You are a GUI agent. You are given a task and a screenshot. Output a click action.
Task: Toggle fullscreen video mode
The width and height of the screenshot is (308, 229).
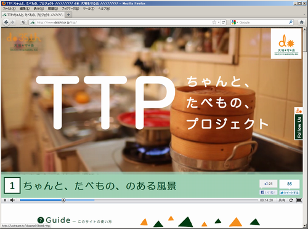(299, 200)
